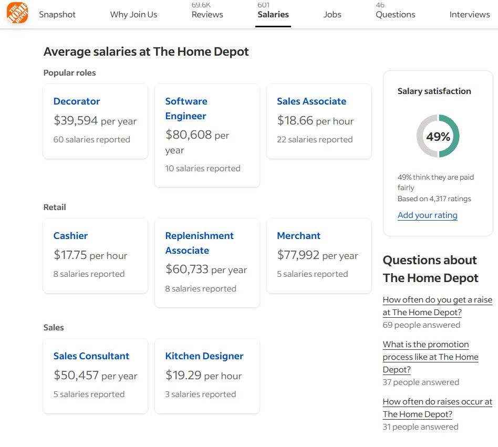Open Sales Associate salary page
The width and height of the screenshot is (498, 447).
pos(312,101)
